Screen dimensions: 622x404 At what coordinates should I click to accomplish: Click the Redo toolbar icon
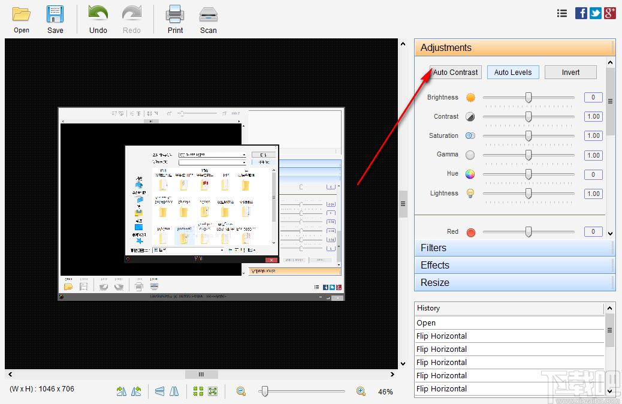click(x=132, y=14)
